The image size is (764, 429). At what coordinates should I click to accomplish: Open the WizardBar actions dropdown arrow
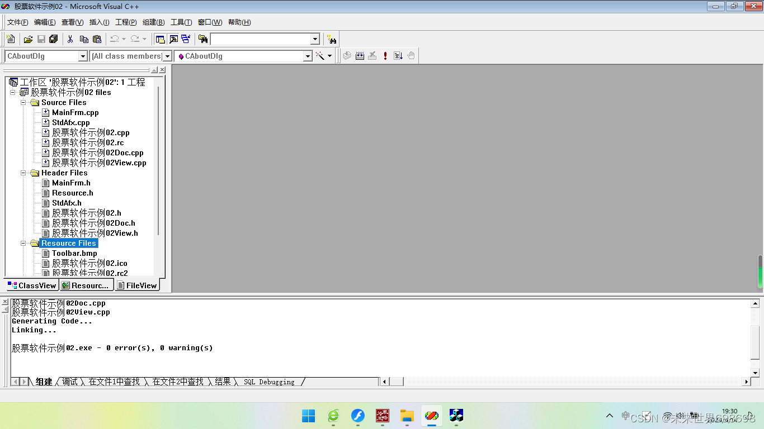coord(329,56)
